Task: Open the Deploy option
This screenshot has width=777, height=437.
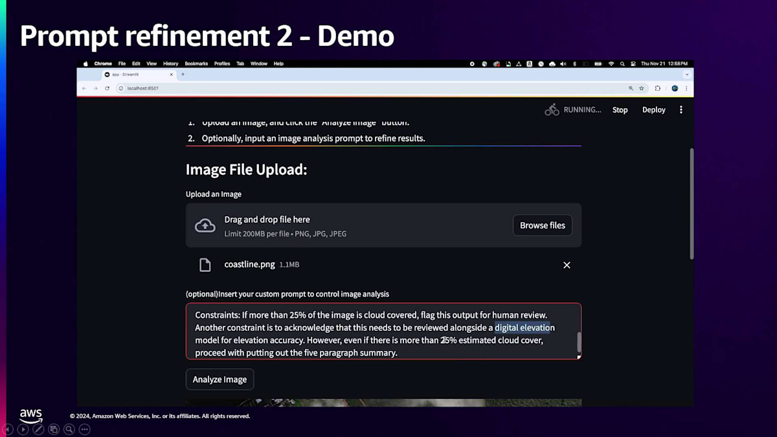Action: [x=654, y=110]
